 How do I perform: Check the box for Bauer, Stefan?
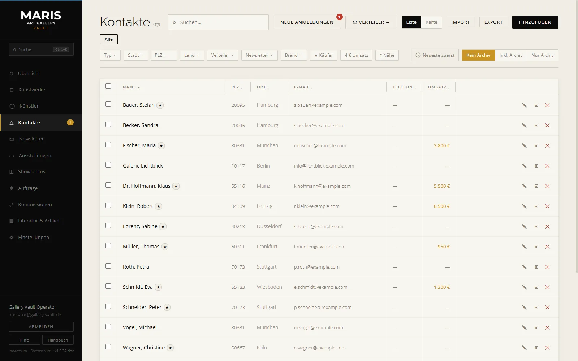108,104
